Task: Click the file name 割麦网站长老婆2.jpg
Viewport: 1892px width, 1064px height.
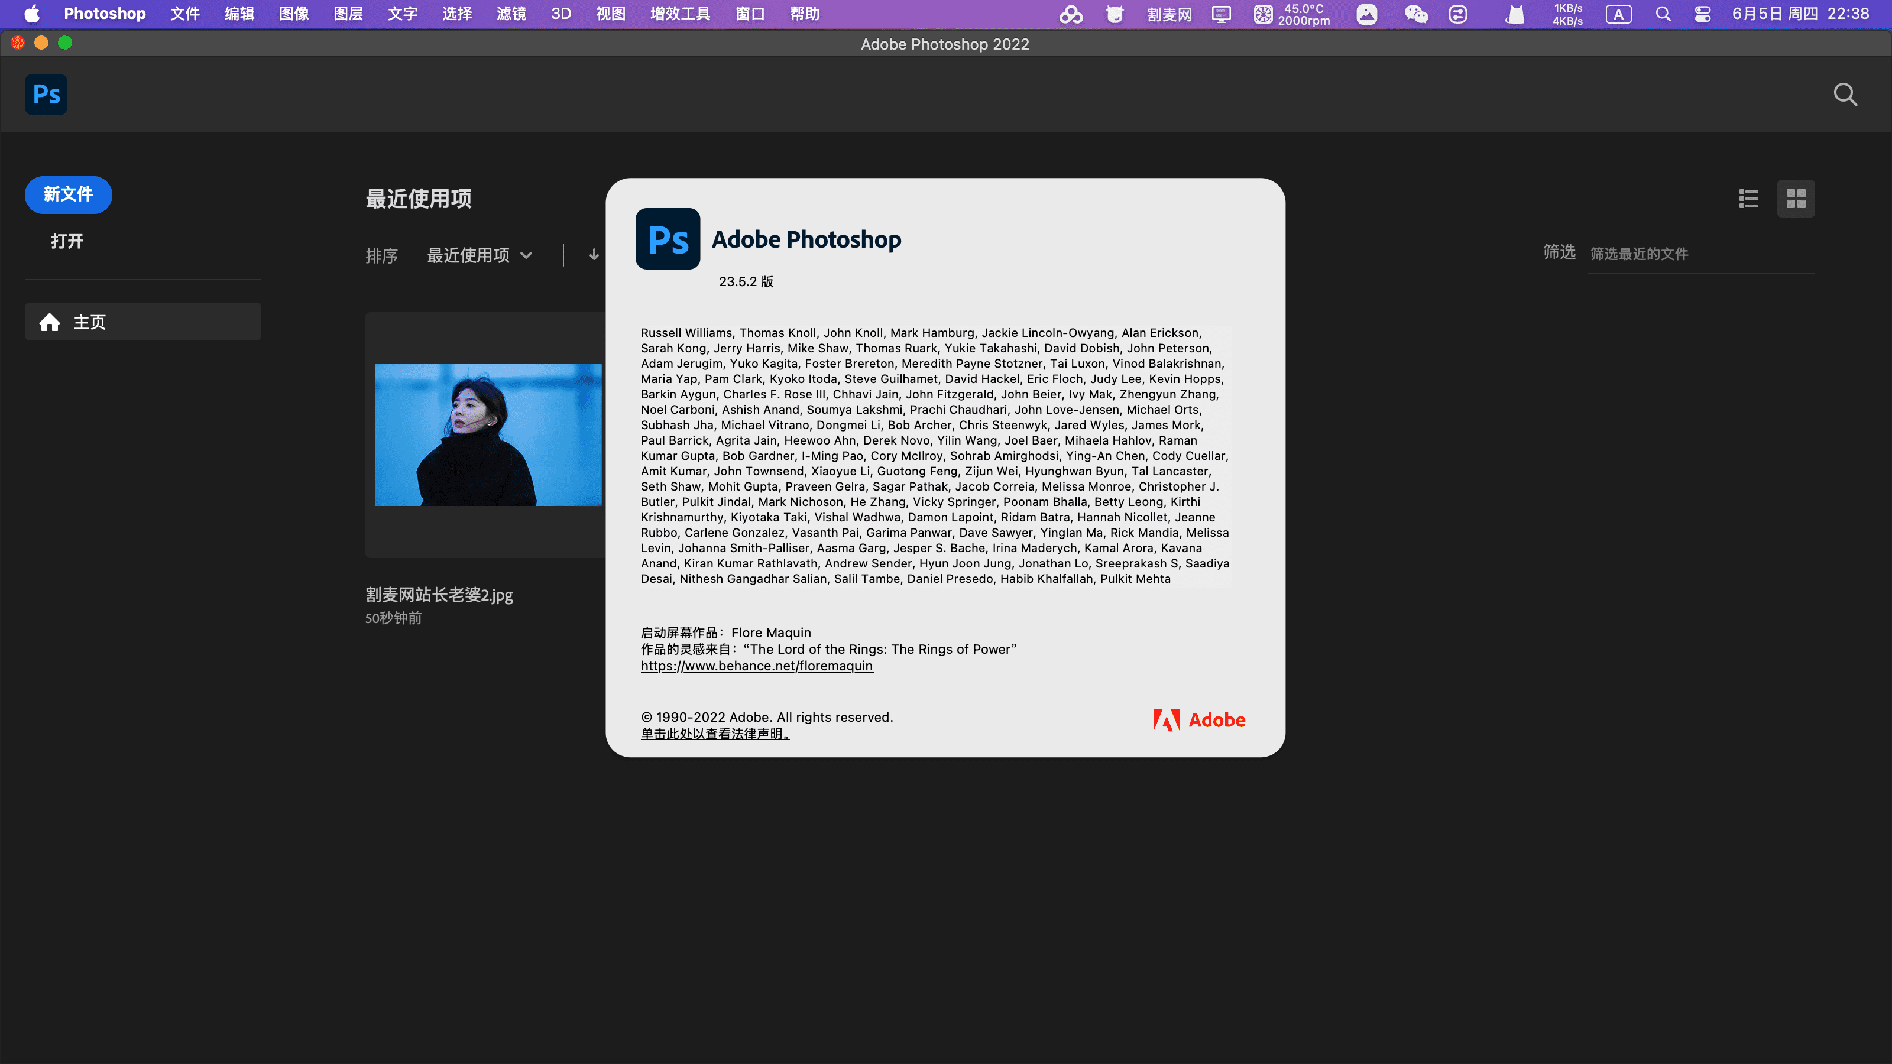Action: (439, 594)
